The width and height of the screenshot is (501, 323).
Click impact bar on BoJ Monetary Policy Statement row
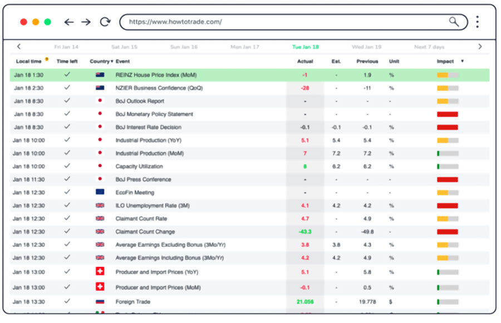(448, 115)
